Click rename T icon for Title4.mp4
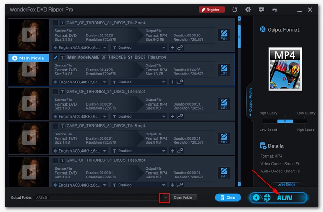 click(62, 92)
